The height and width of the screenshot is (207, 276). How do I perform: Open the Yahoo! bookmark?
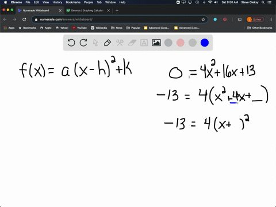coord(62,28)
